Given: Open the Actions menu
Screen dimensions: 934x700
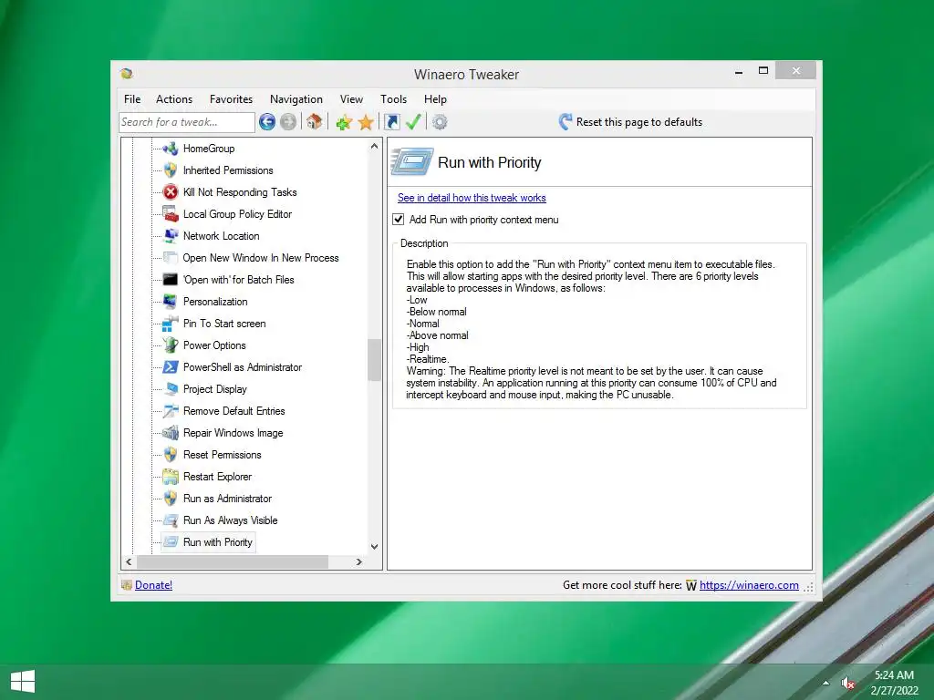Looking at the screenshot, I should (x=174, y=99).
